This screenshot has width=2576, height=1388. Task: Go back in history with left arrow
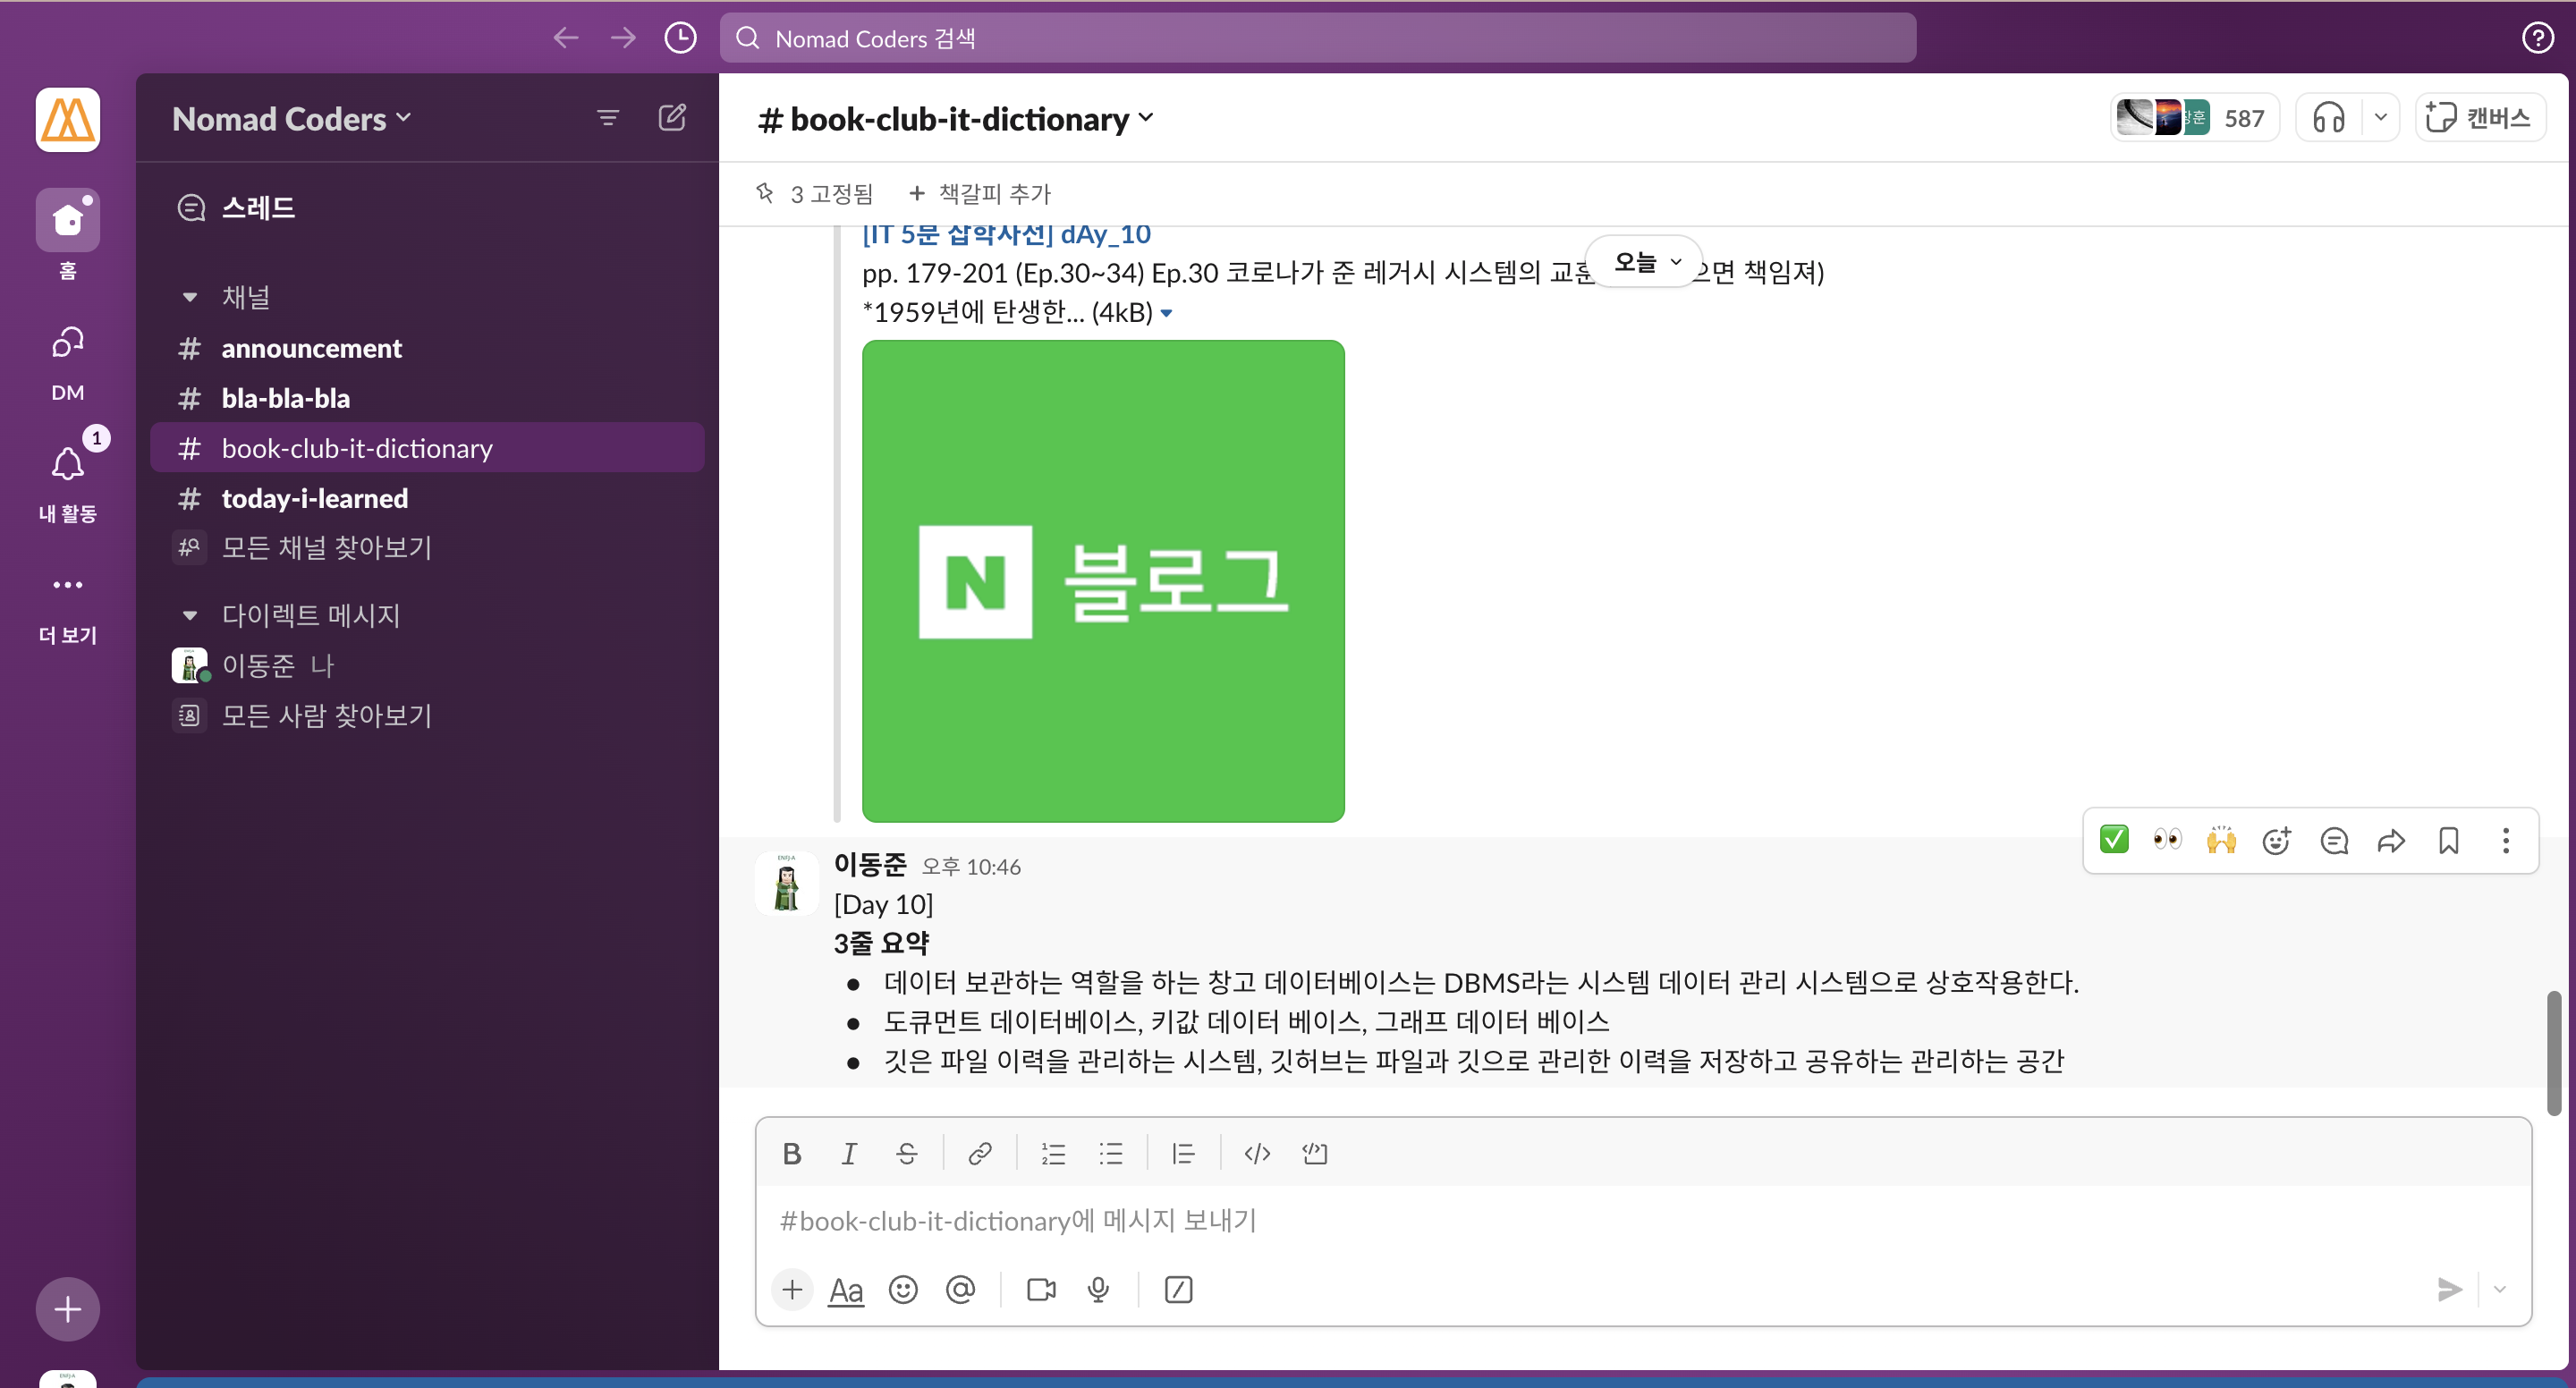click(566, 38)
